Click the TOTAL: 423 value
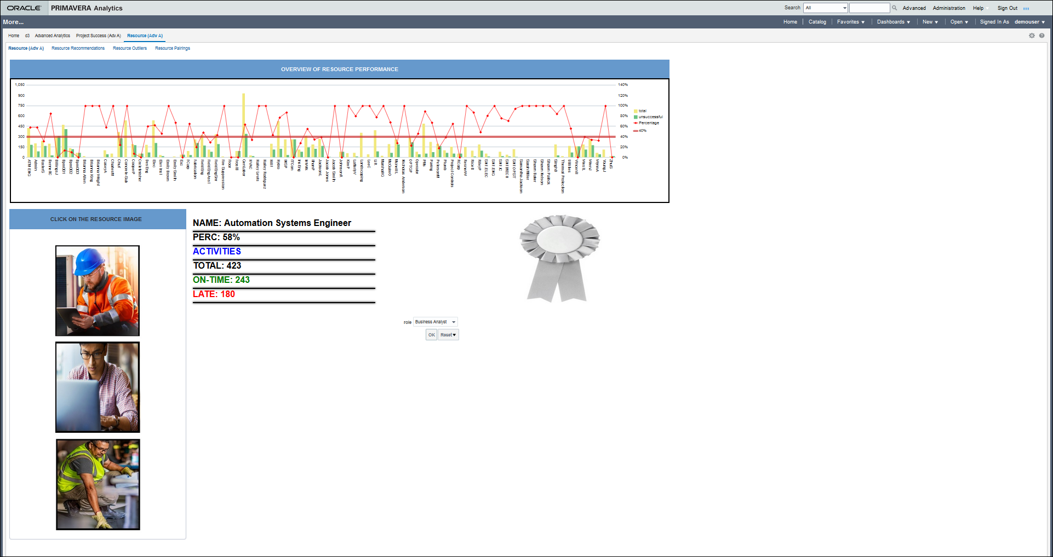The width and height of the screenshot is (1053, 557). [x=217, y=265]
